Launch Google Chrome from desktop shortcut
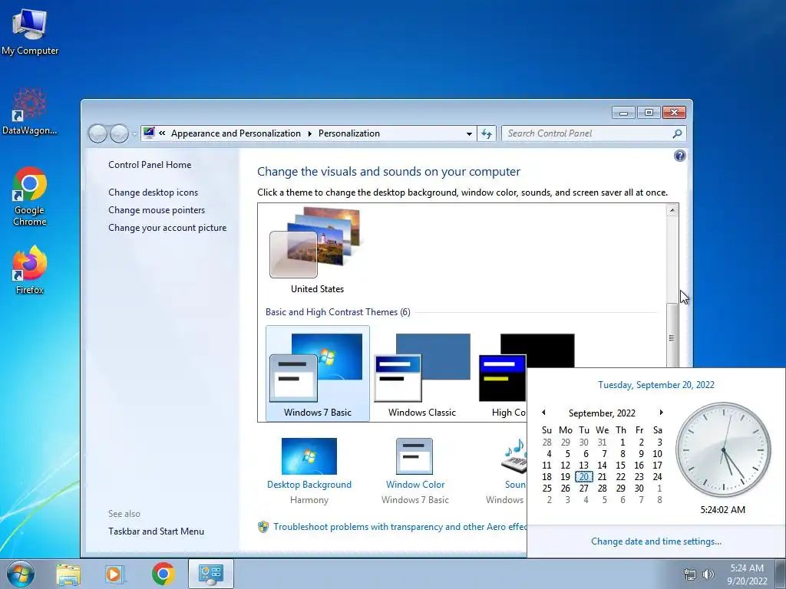786x589 pixels. click(30, 196)
